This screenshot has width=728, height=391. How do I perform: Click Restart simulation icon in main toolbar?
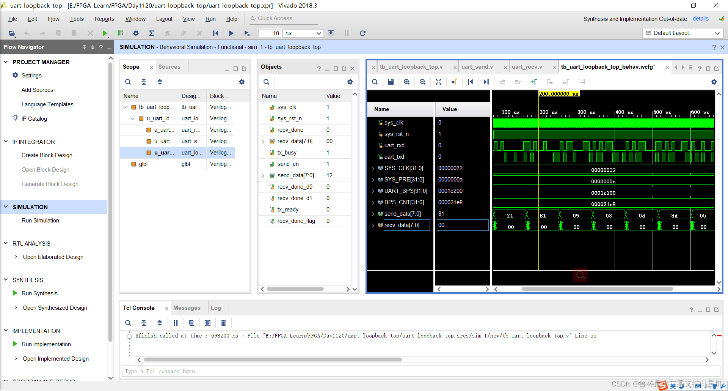coord(215,33)
